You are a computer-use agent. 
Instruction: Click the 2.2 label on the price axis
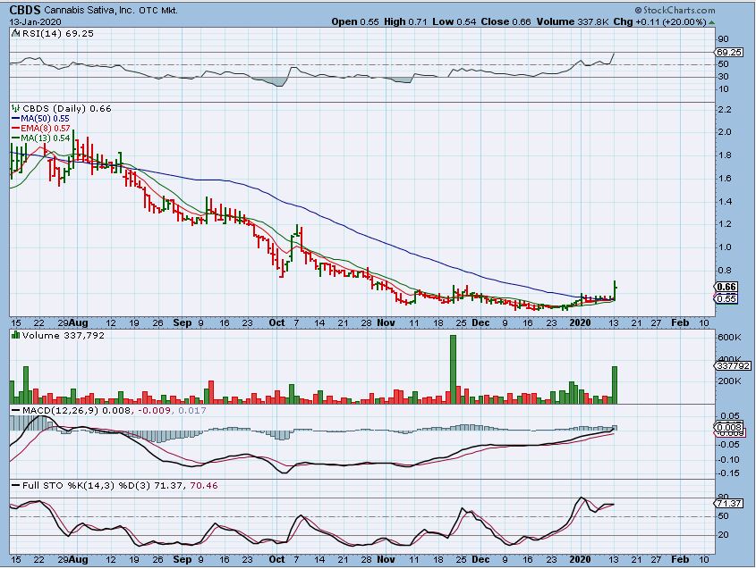[724, 110]
